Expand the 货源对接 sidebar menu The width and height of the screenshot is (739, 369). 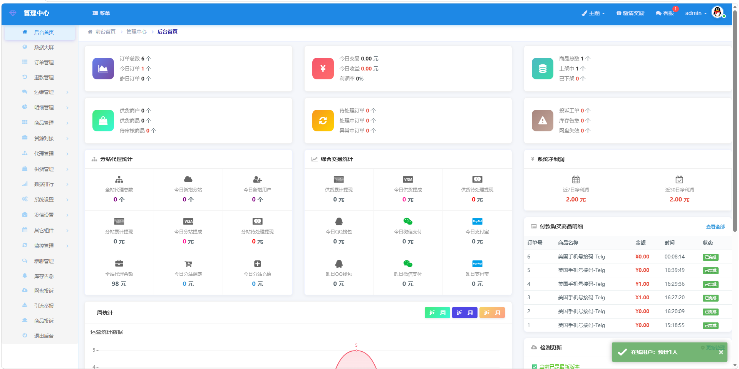pyautogui.click(x=40, y=138)
